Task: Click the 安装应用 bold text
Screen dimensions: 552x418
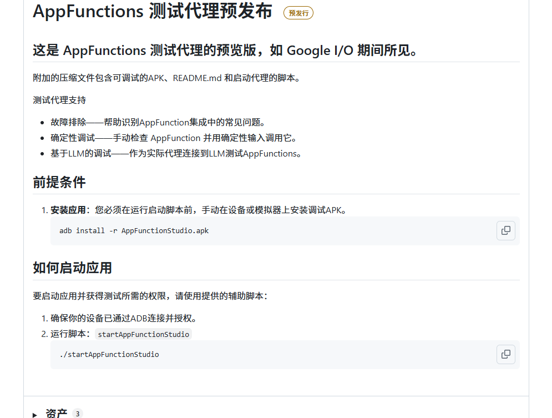Action: pyautogui.click(x=68, y=210)
